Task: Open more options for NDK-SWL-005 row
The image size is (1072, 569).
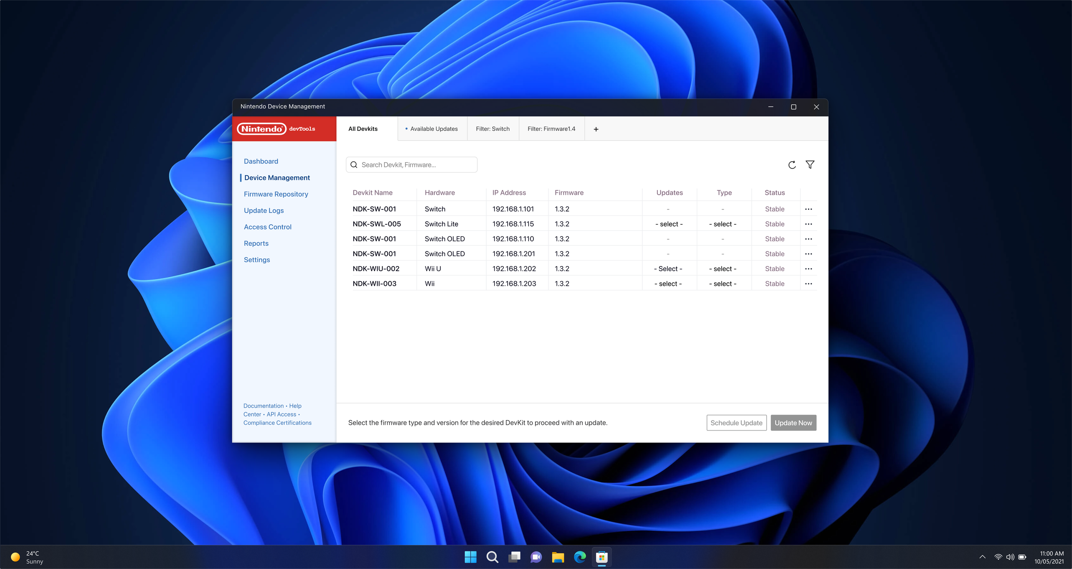Action: coord(808,224)
